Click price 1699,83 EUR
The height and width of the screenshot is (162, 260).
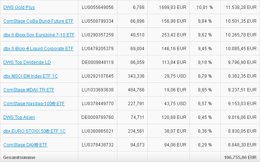(173, 7)
